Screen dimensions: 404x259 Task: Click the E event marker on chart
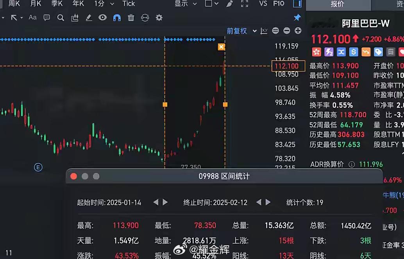pos(38,167)
